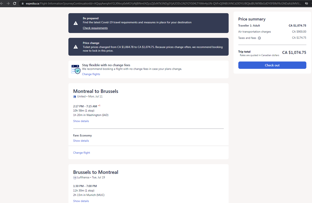Click the Air transportation charges label
Screen dimensions: 312x203
254,32
